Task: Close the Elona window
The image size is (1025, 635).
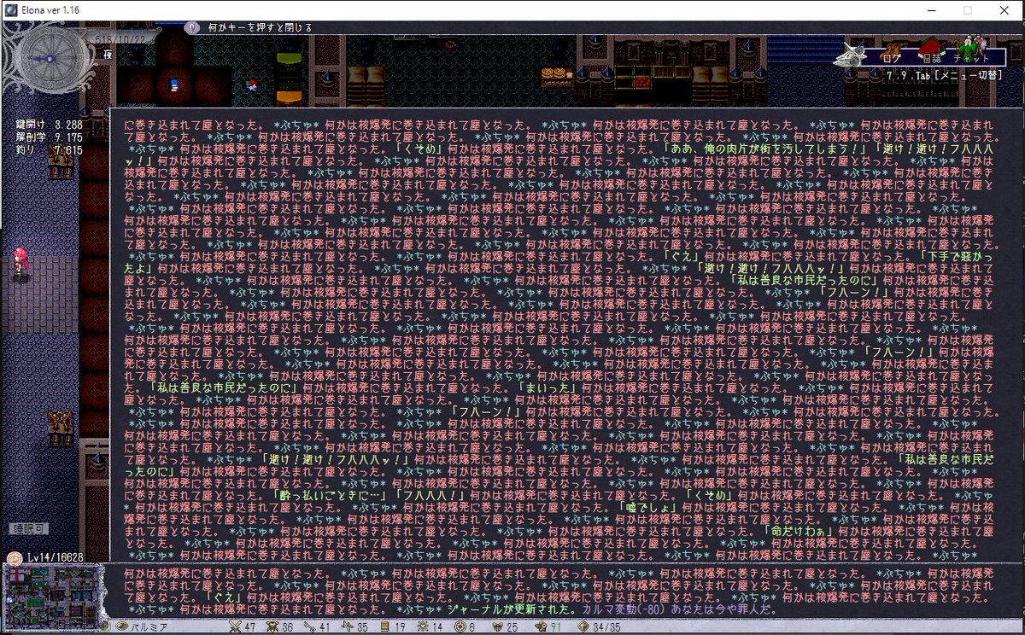Action: [x=1005, y=10]
